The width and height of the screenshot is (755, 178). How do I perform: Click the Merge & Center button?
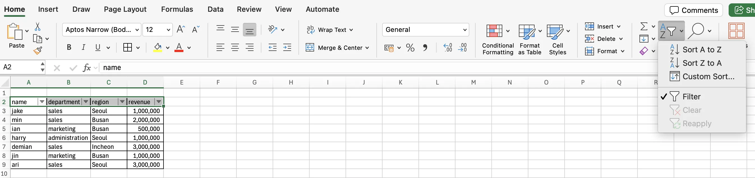[337, 48]
